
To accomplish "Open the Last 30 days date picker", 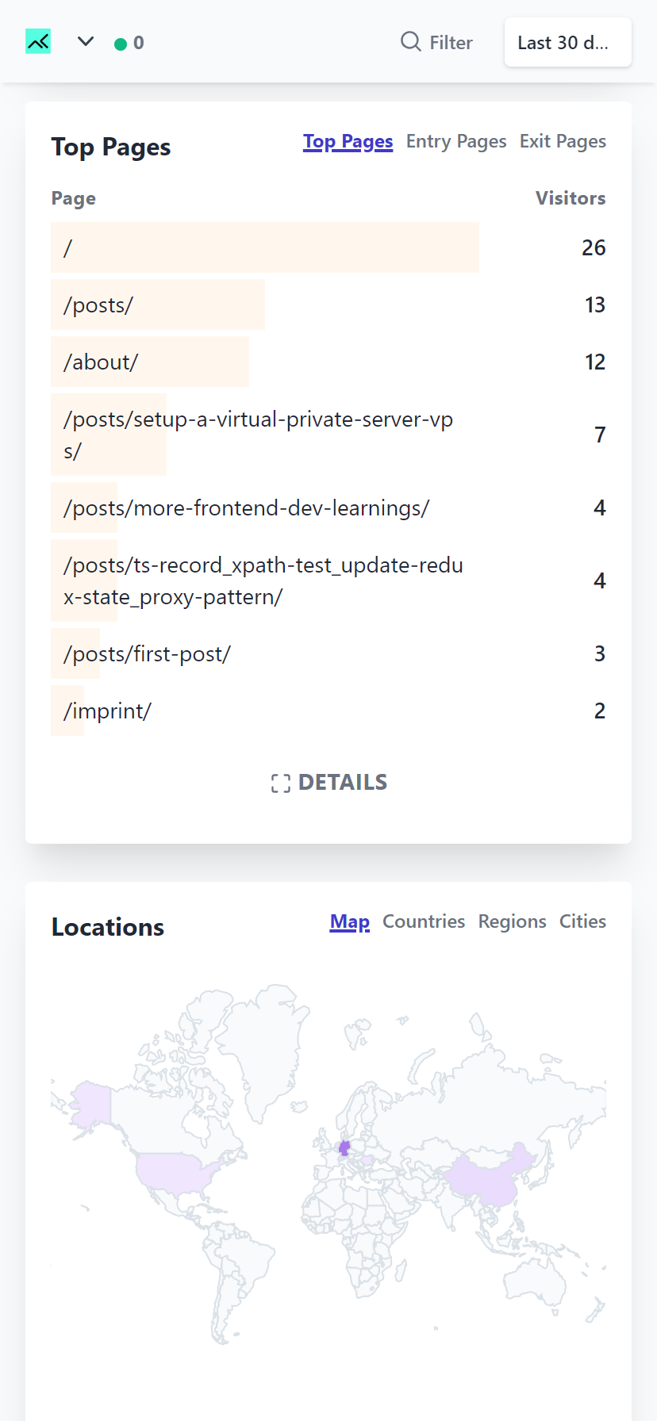I will (x=568, y=42).
